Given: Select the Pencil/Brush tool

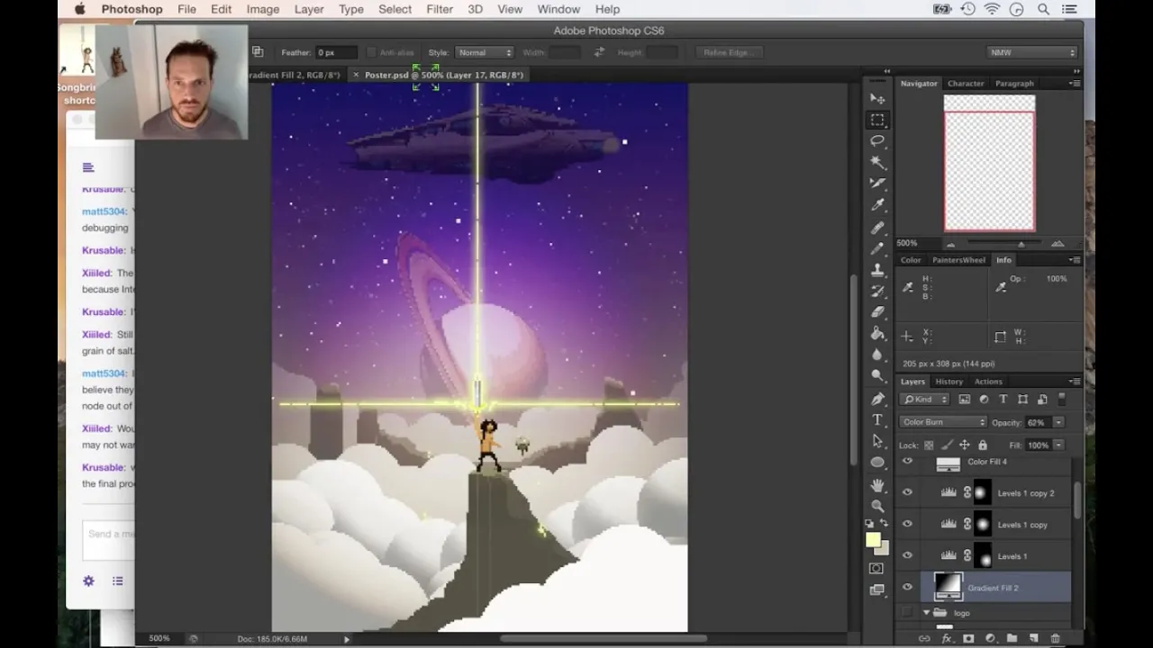Looking at the screenshot, I should (x=877, y=248).
